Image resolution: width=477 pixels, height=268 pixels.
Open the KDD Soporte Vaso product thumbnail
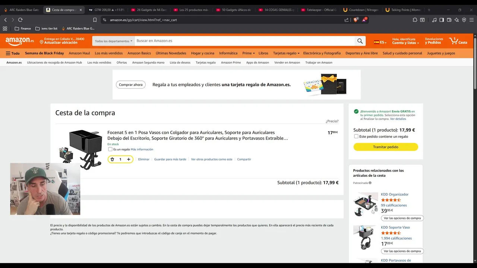pyautogui.click(x=366, y=238)
